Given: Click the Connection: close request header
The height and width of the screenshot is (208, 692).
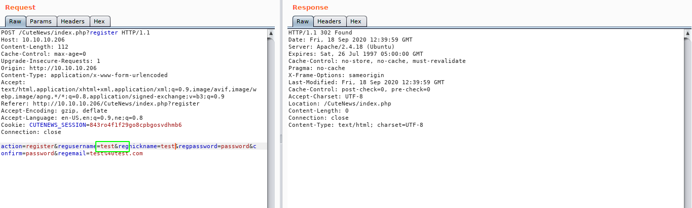Looking at the screenshot, I should click(x=31, y=132).
